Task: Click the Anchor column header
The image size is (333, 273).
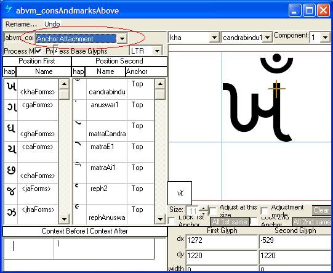Action: click(146, 71)
